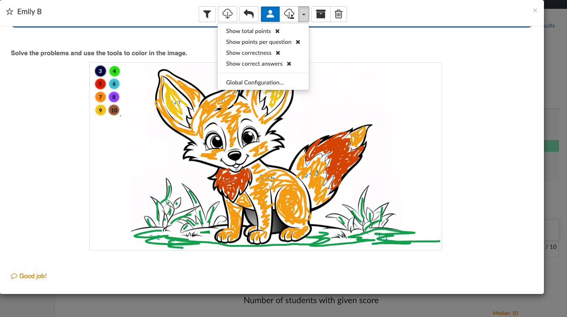Click the trash delete icon

[x=338, y=14]
